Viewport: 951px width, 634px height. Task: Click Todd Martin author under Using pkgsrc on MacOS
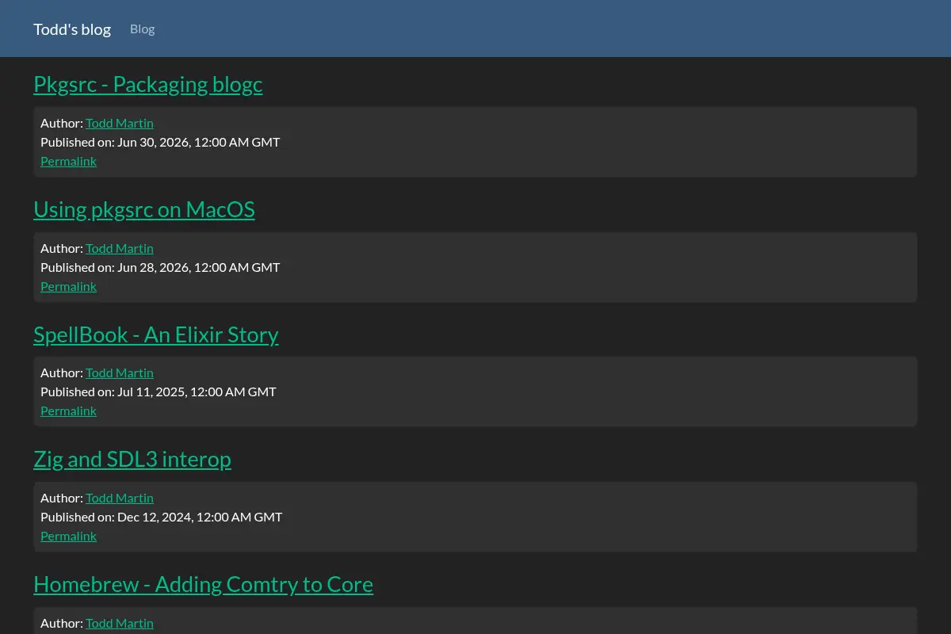click(x=120, y=248)
